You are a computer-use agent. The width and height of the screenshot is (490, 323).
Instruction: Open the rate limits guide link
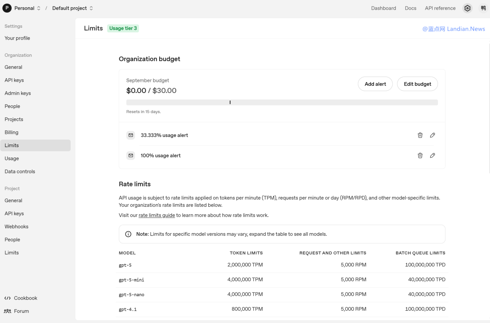coord(156,215)
